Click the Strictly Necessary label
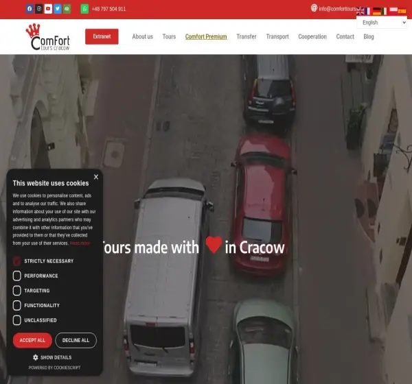Screen dimensions: 412x384 [49, 261]
